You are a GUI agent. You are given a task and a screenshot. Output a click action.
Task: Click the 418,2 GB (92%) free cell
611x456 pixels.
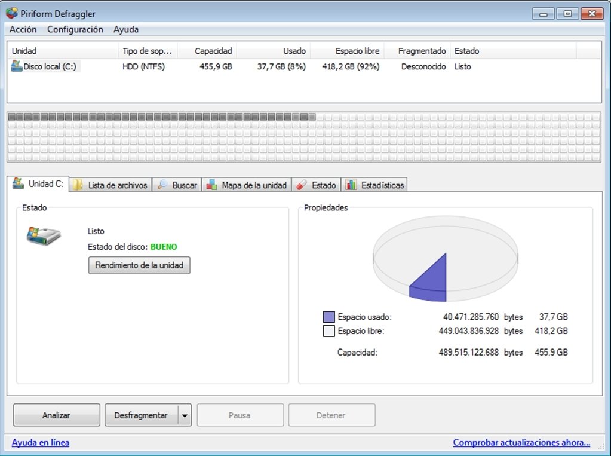[351, 67]
